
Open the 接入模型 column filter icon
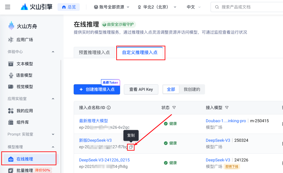pos(227,108)
